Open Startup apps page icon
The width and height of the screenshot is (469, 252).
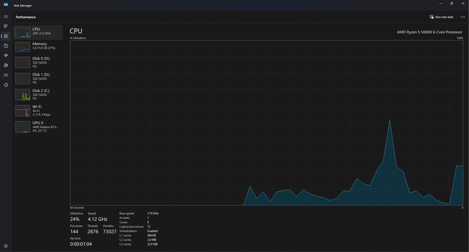pos(6,56)
